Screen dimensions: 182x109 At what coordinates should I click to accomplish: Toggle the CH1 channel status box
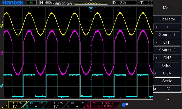[x=13, y=105]
